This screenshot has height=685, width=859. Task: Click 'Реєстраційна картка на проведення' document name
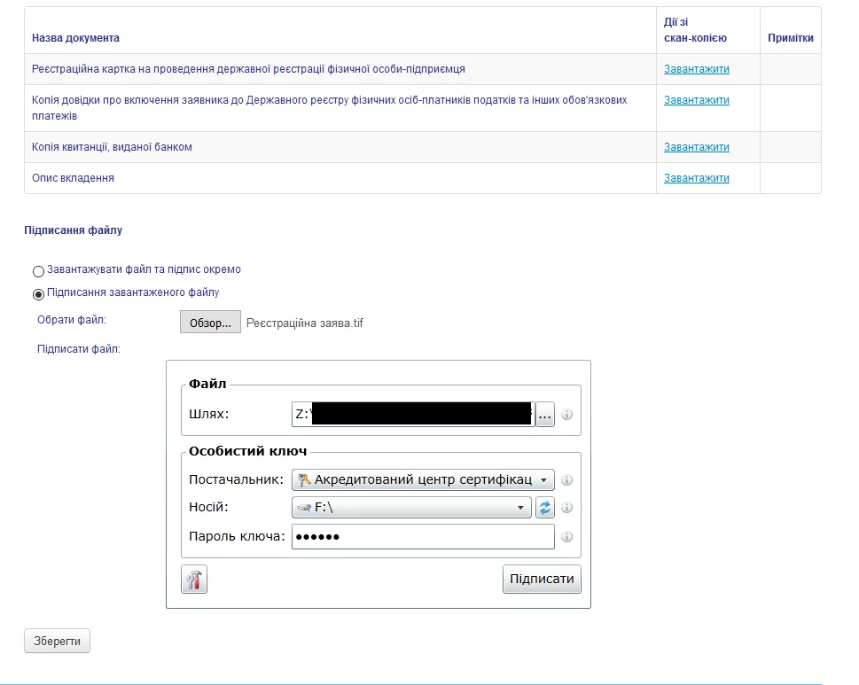coord(248,69)
